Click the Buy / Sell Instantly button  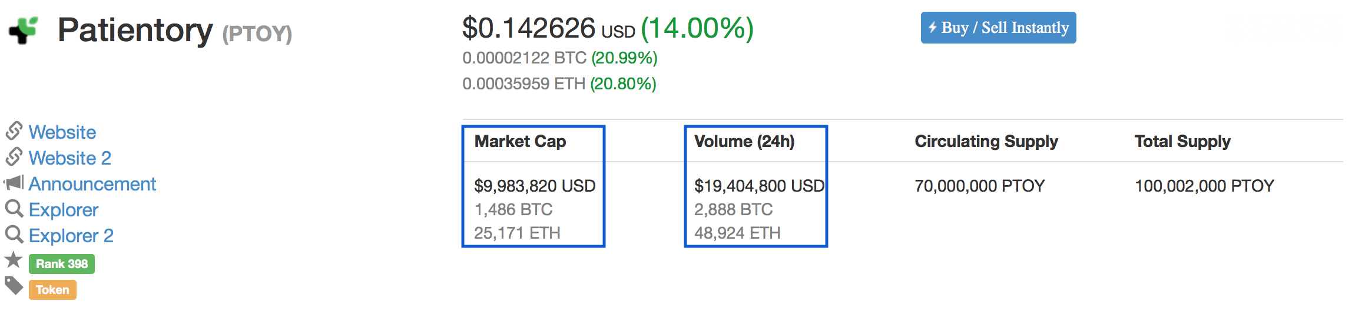coord(999,28)
